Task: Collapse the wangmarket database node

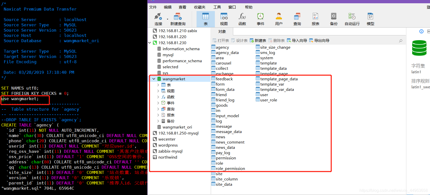Action: click(x=154, y=79)
